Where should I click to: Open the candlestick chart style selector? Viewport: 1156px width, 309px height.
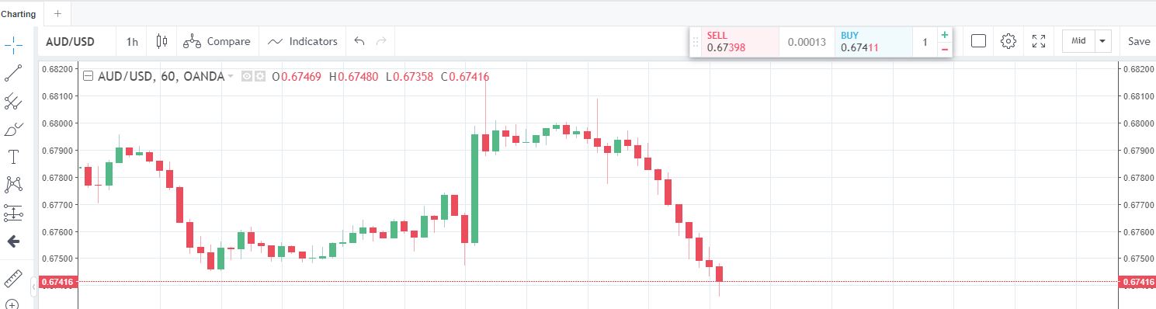[x=161, y=41]
